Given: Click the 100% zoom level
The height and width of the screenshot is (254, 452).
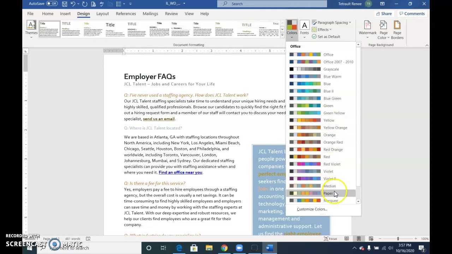Looking at the screenshot, I should click(425, 239).
